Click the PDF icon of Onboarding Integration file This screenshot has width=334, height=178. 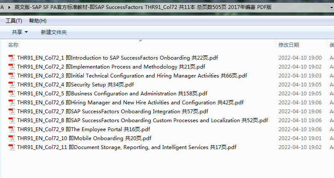[x=12, y=111]
